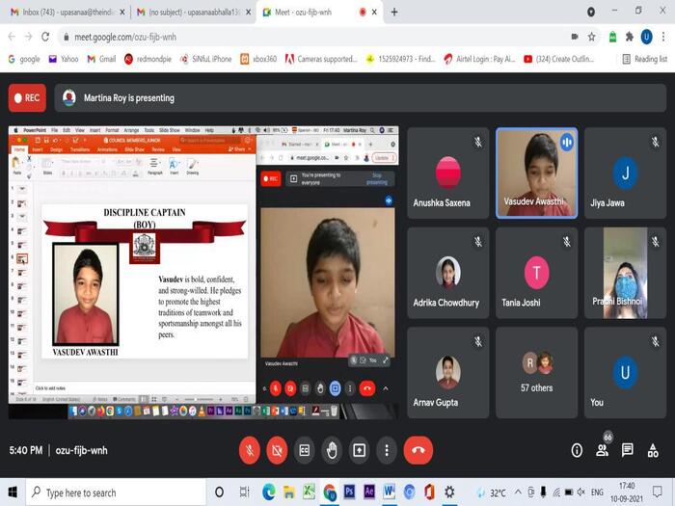The image size is (675, 506).
Task: Open the notification center icon
Action: tap(658, 493)
